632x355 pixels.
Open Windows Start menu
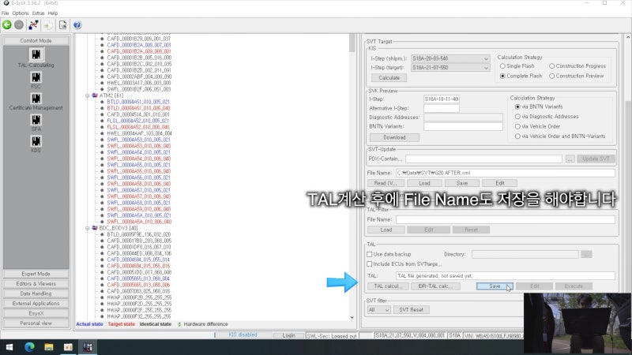9,347
